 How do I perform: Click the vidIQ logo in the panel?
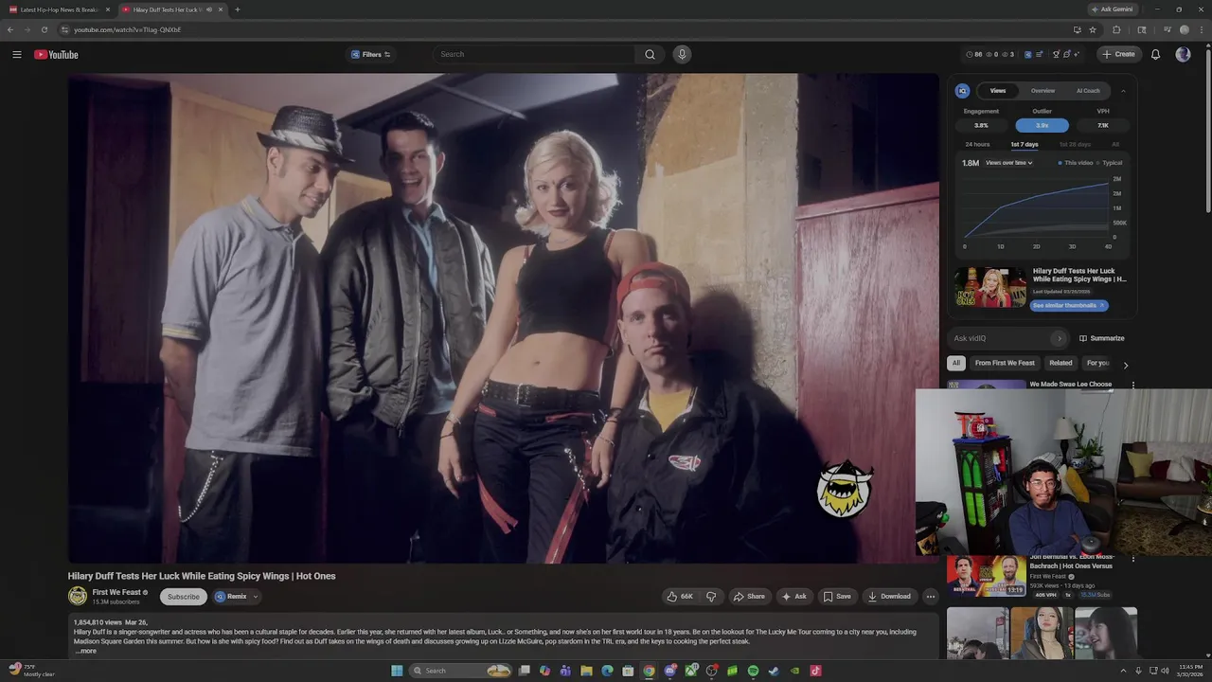pyautogui.click(x=962, y=91)
